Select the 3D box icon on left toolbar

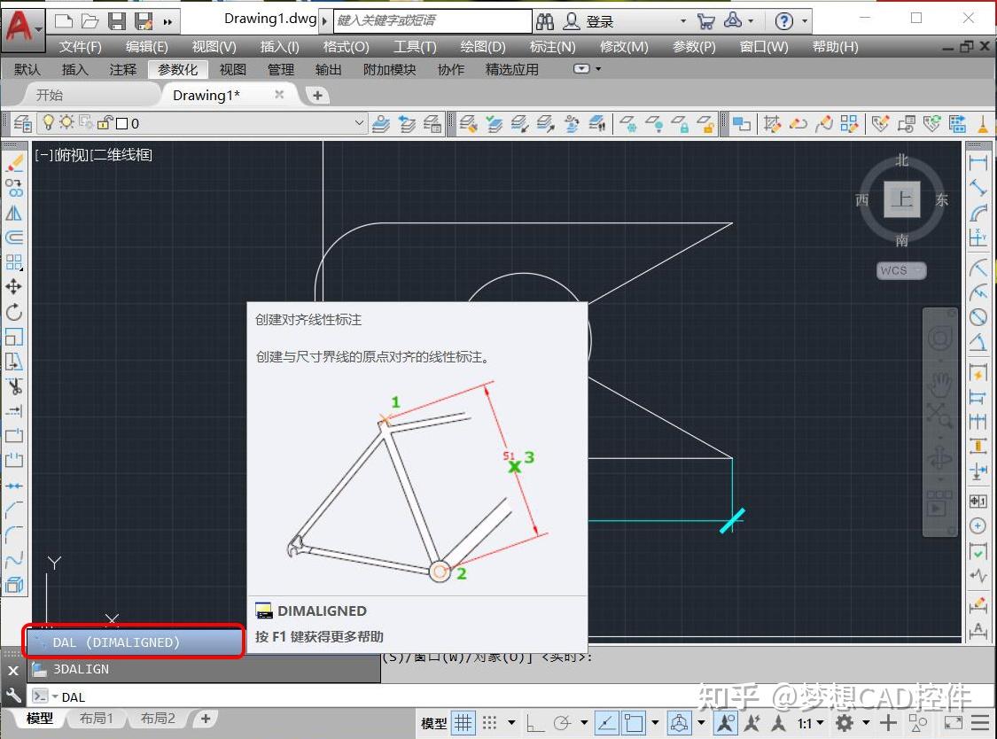15,584
